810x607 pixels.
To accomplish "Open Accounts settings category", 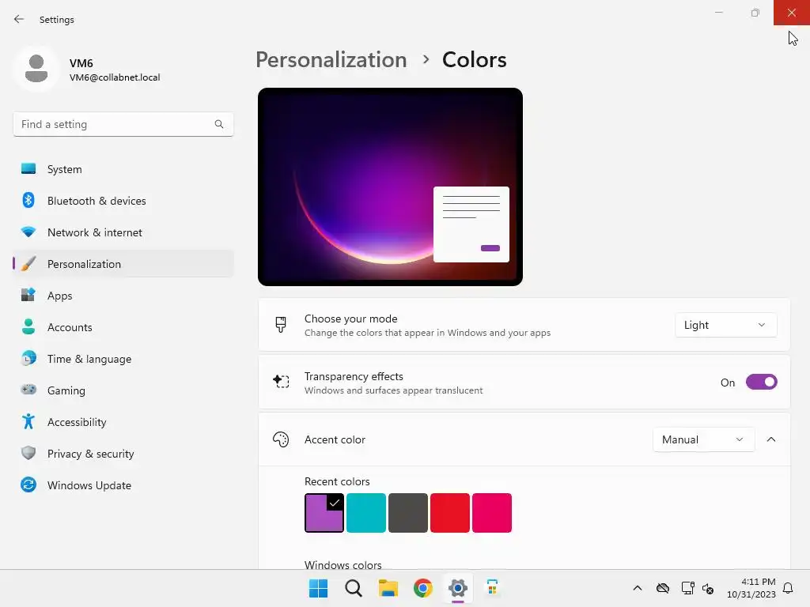I will click(x=123, y=327).
